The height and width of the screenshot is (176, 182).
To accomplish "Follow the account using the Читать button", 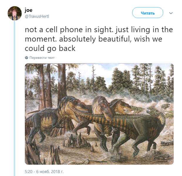I will click(x=148, y=13).
